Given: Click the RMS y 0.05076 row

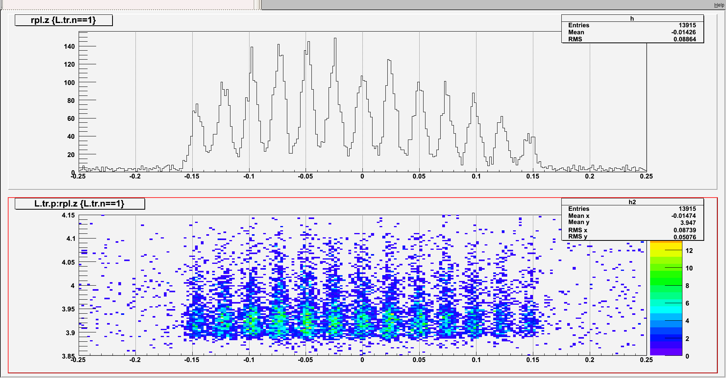Looking at the screenshot, I should coord(633,237).
